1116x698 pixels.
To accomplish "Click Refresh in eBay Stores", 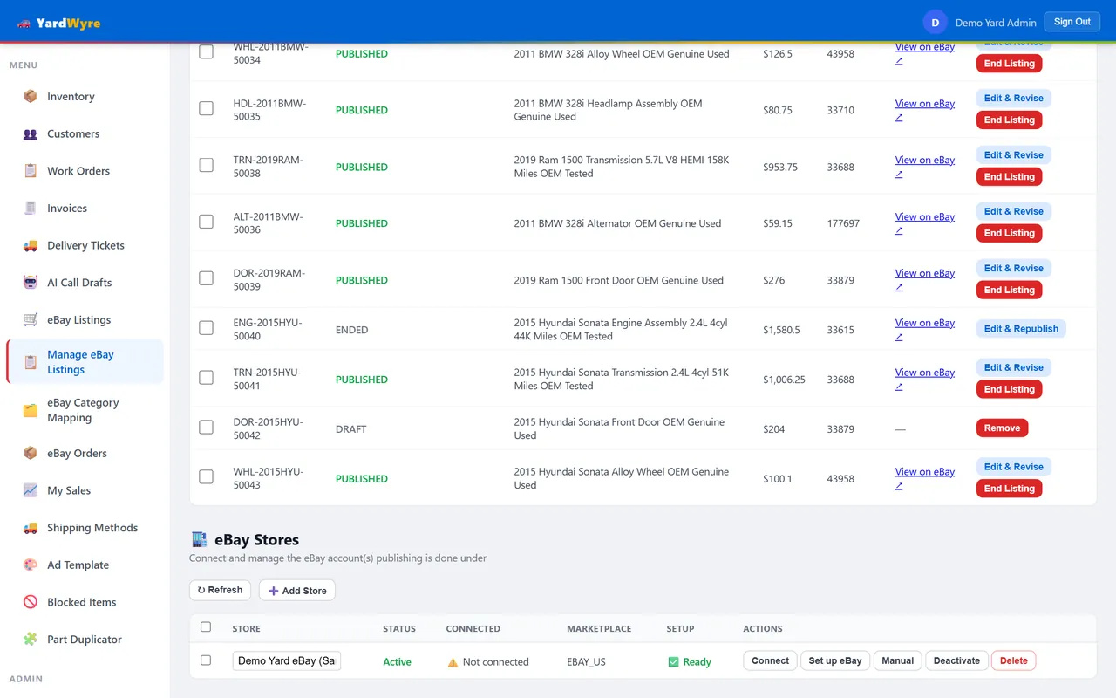I will point(220,590).
